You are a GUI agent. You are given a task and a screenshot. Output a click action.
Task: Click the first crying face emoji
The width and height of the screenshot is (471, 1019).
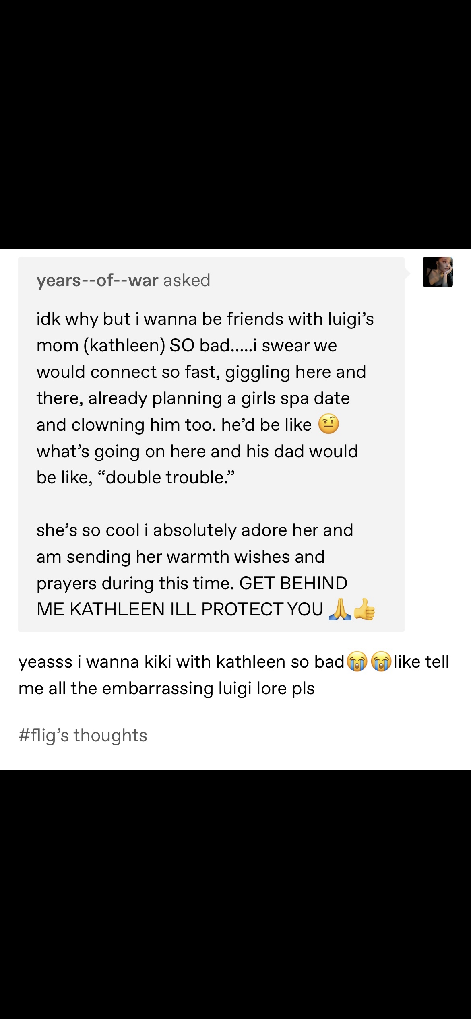pyautogui.click(x=357, y=661)
